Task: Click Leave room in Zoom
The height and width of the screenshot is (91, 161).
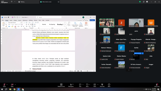Action: coord(157,85)
